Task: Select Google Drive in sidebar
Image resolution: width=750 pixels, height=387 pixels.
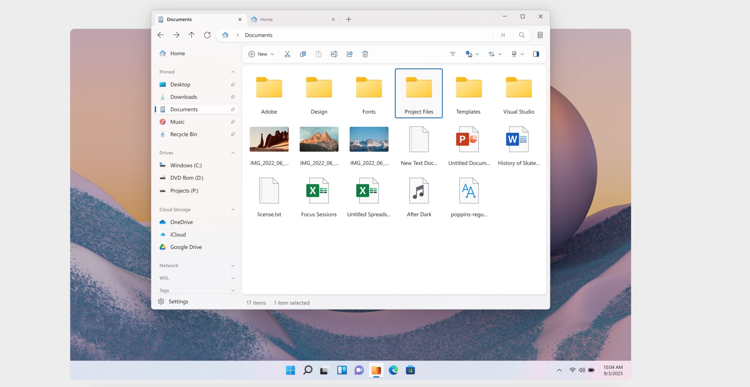Action: pos(186,247)
